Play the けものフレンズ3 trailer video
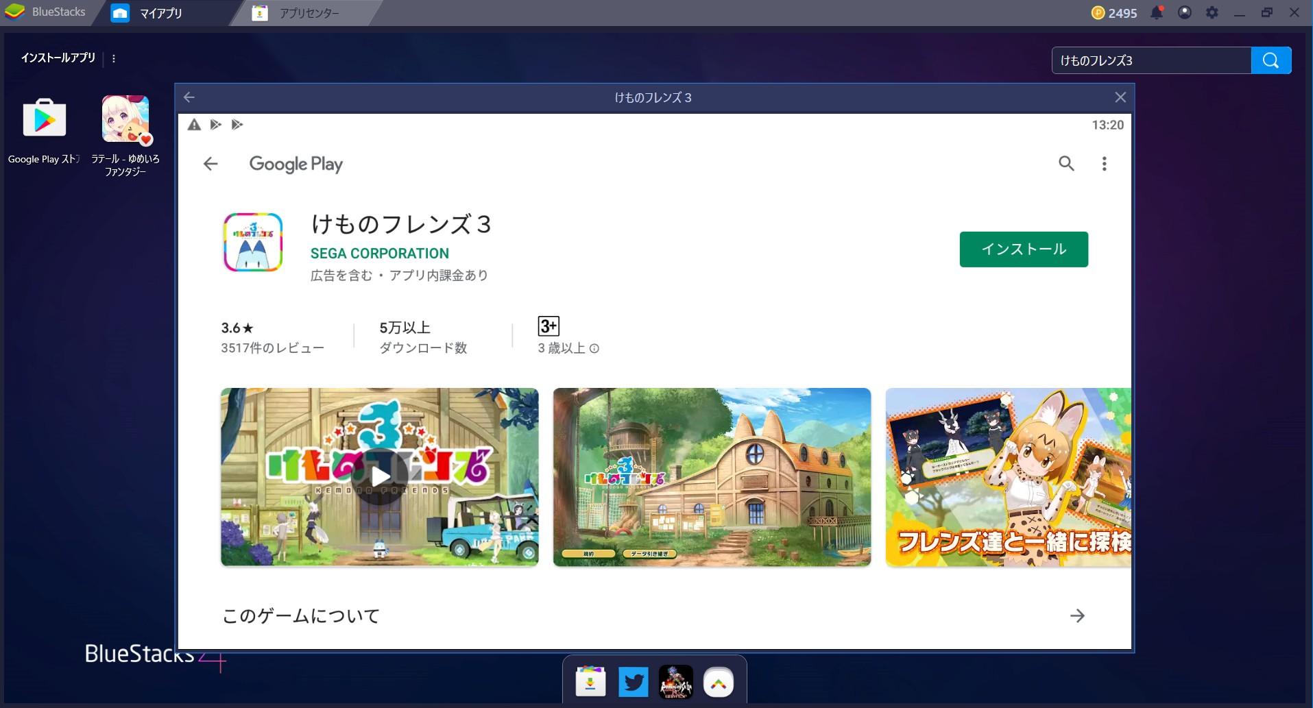 click(x=380, y=477)
